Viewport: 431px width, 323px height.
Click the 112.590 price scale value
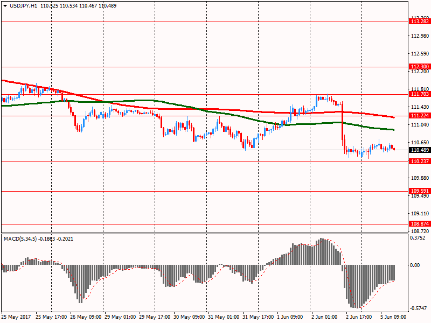[420, 53]
